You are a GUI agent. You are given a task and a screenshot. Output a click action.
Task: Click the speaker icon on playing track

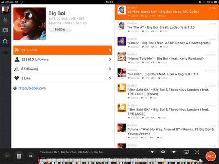129,12
